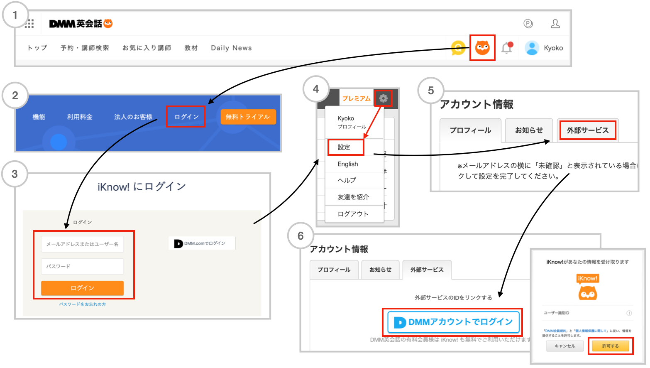This screenshot has width=650, height=368.
Task: Select ログアウト in the dropdown menu
Action: pos(354,214)
